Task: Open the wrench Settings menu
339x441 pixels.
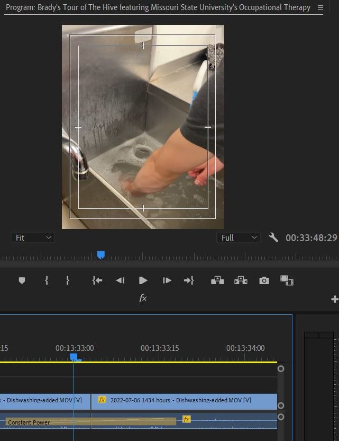Action: pos(273,237)
